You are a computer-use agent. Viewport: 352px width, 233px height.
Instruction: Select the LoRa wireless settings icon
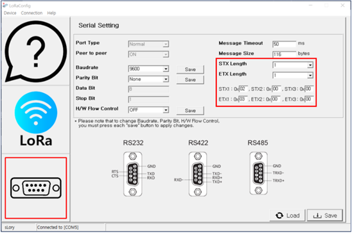point(36,119)
